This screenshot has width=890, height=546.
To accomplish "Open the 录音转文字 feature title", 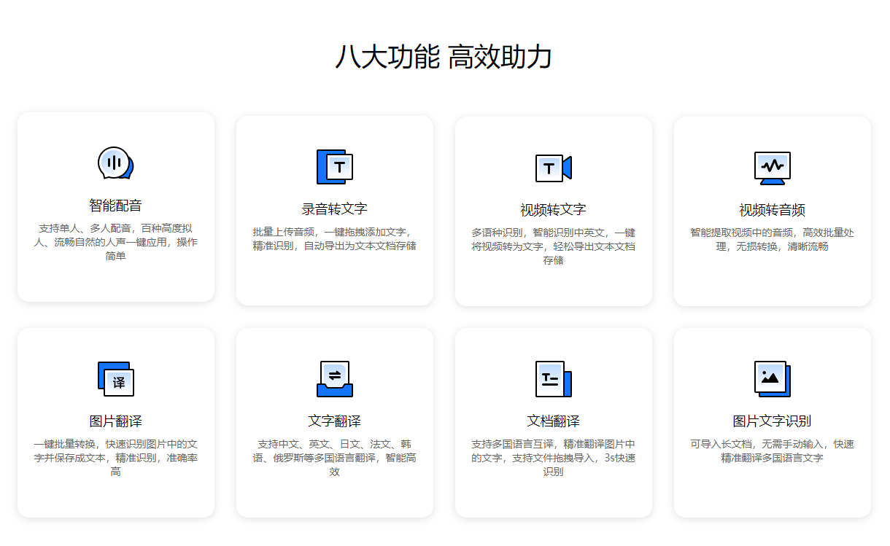I will point(335,209).
